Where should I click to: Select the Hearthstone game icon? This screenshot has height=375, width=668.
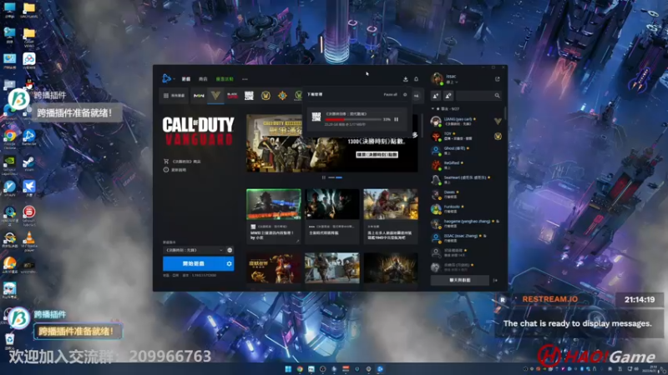click(x=282, y=96)
